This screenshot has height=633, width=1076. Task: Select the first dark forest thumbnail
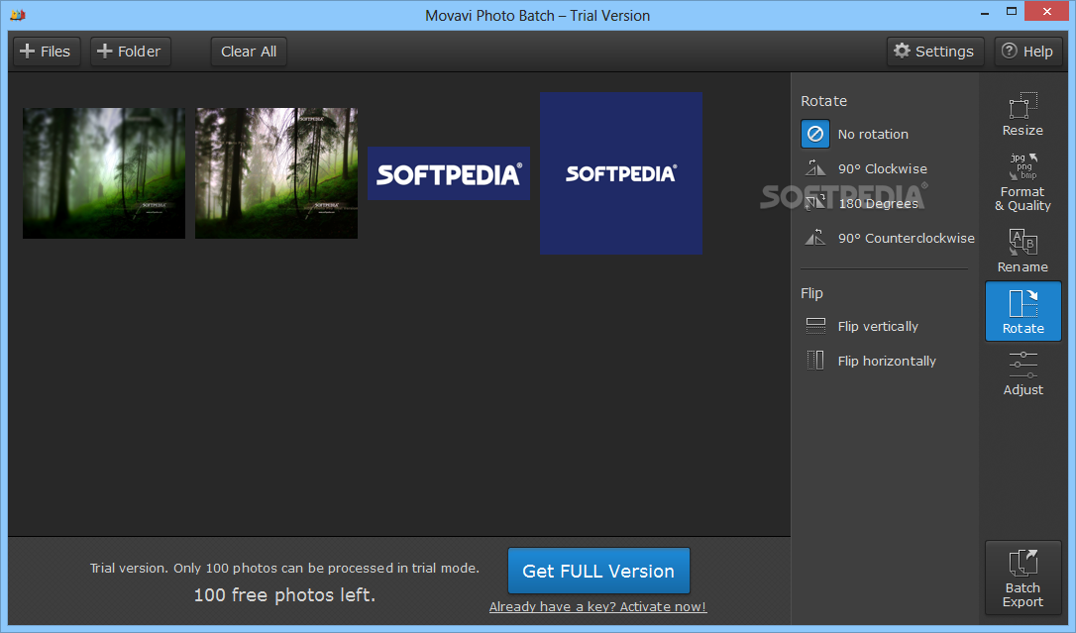point(104,172)
